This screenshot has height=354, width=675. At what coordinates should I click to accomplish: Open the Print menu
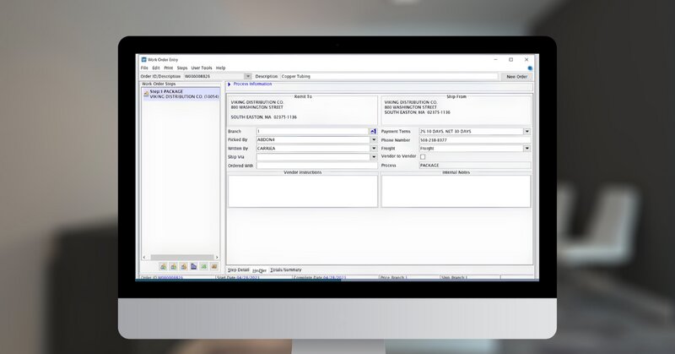(168, 68)
